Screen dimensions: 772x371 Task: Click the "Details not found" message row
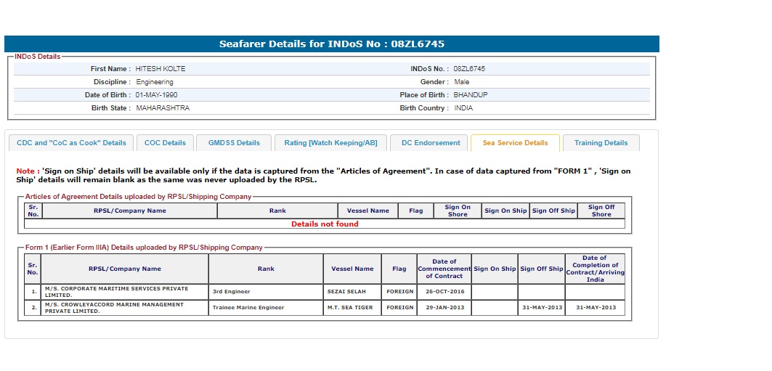click(325, 224)
